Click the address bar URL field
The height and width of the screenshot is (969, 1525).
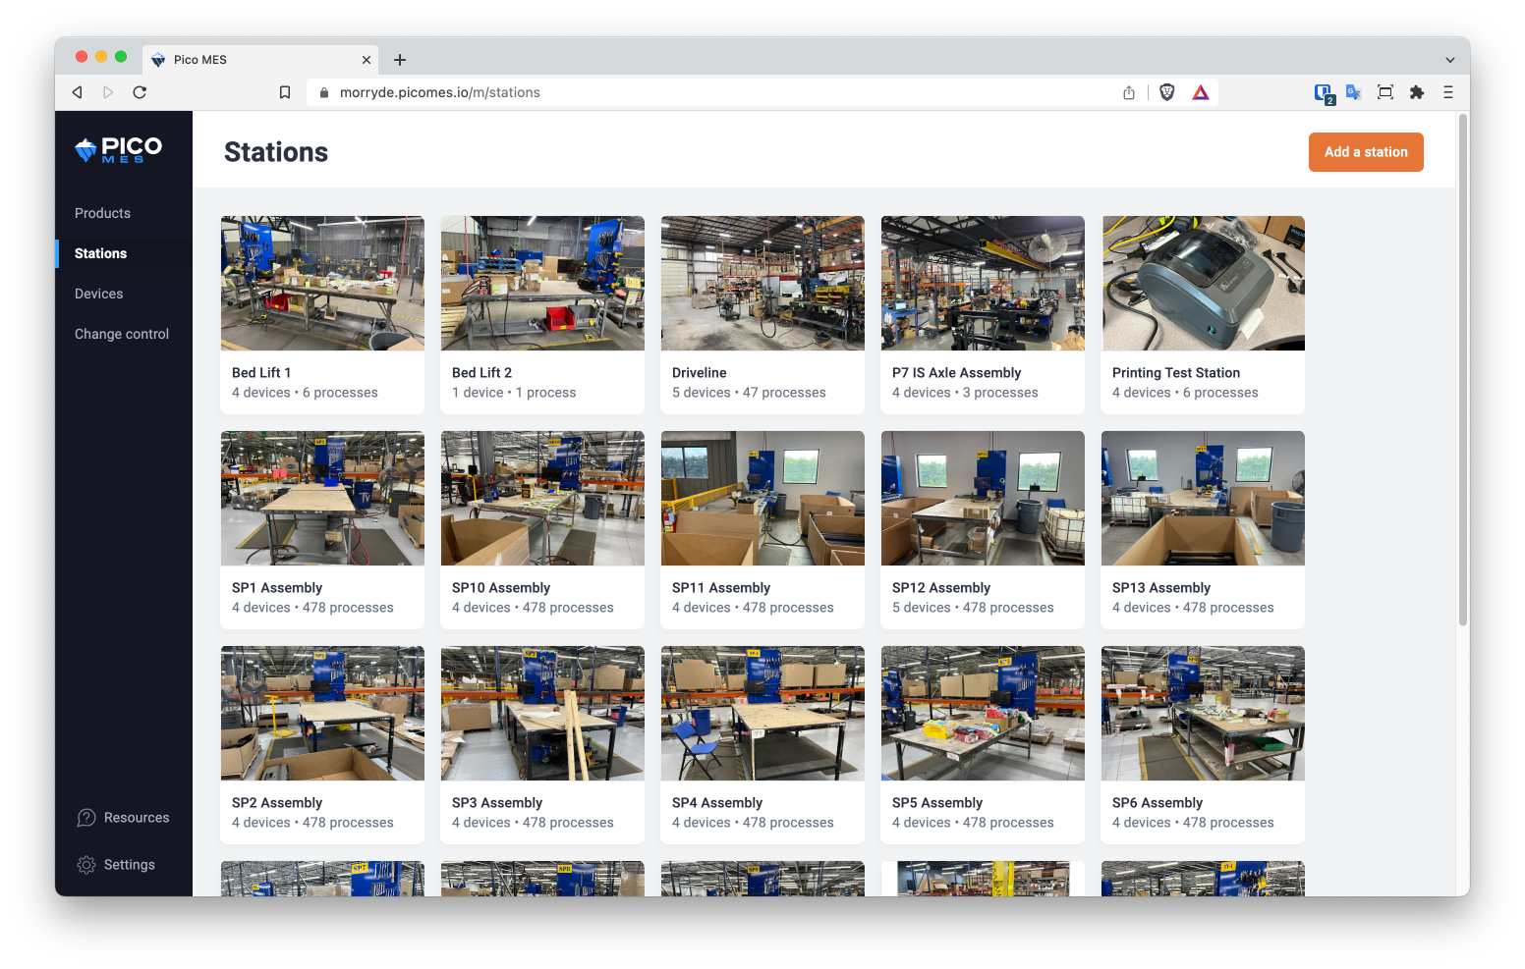coord(688,92)
